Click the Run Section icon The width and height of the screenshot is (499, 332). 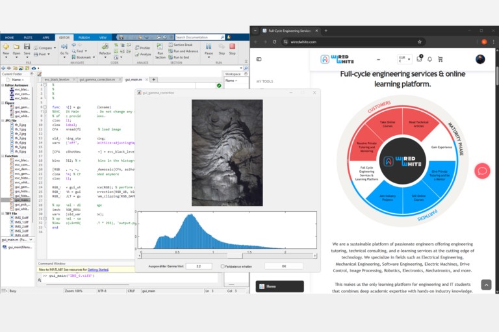tap(160, 47)
